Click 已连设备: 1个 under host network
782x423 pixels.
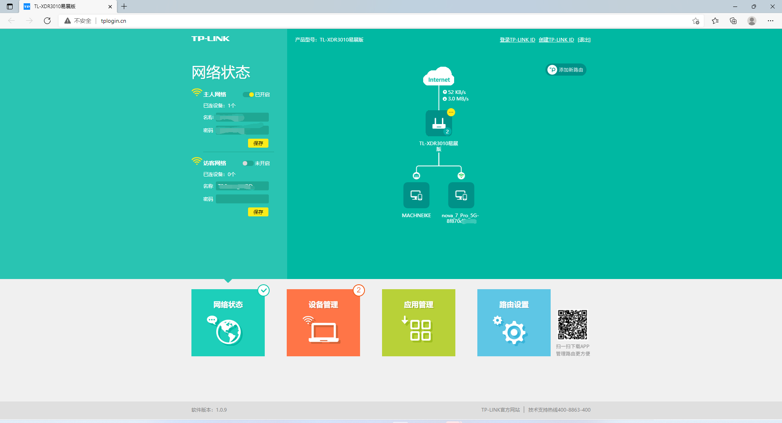point(220,106)
